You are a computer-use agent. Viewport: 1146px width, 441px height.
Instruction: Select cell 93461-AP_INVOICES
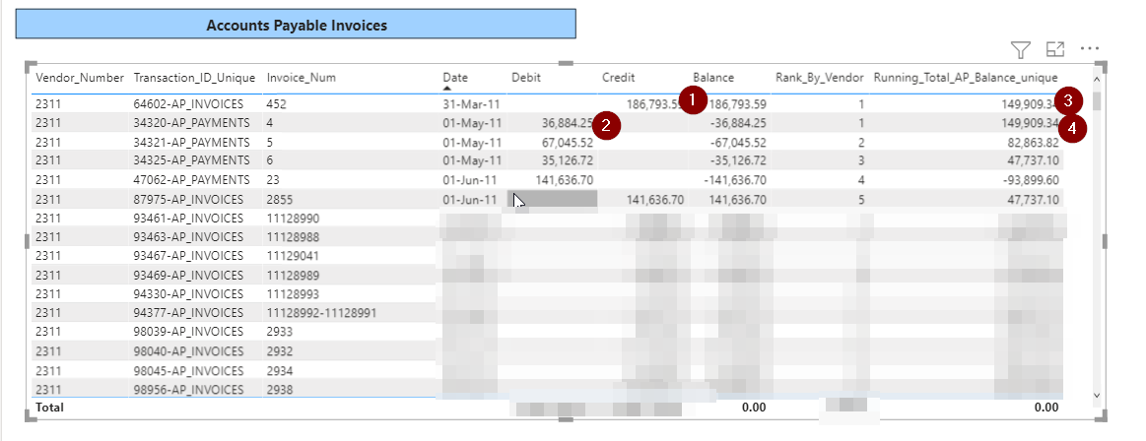click(x=188, y=219)
